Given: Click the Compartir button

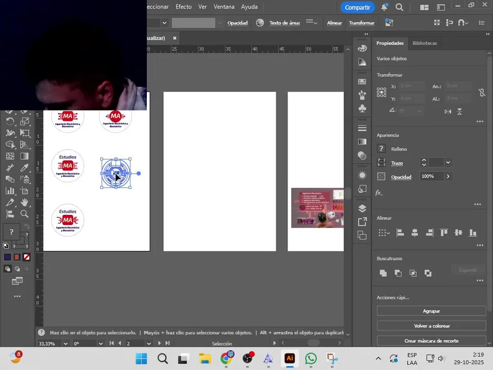Looking at the screenshot, I should [x=357, y=7].
